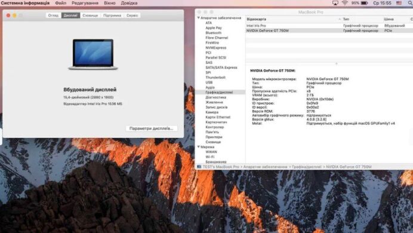Open the Сервіс tab

[132, 16]
